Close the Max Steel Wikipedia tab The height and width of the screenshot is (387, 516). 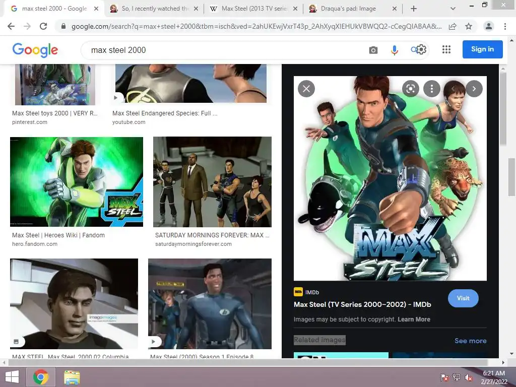click(x=295, y=9)
